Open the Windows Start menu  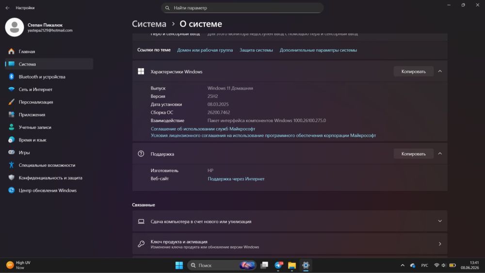[x=179, y=265]
